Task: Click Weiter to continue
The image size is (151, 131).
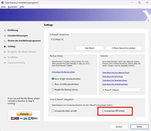Action: 139,127
